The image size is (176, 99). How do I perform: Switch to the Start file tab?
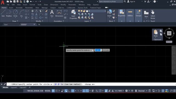6,24
